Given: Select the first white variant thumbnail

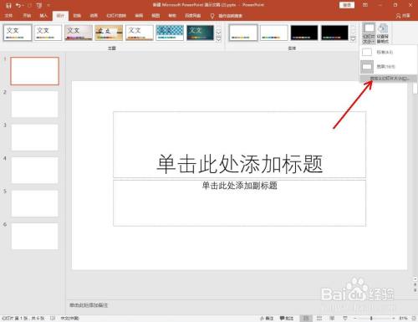Looking at the screenshot, I should 243,33.
